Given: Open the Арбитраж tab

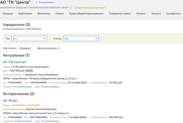Looking at the screenshot, I should click(25, 13).
